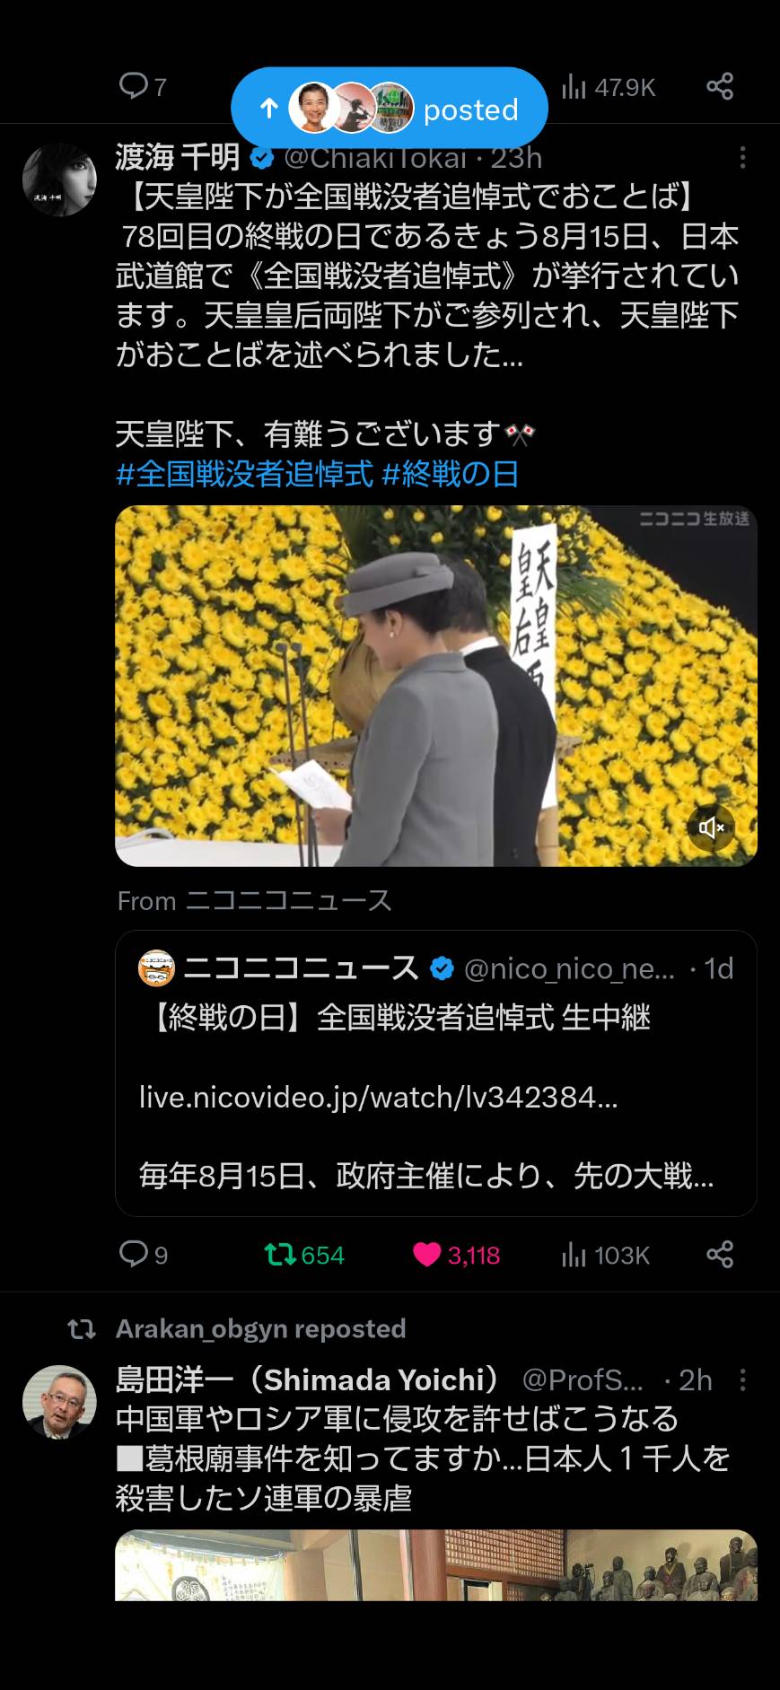Share the 渡海 千明 post
Screen dimensions: 780x1690
point(720,1254)
